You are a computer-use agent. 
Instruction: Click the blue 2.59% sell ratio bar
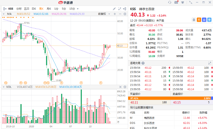click(212, 98)
